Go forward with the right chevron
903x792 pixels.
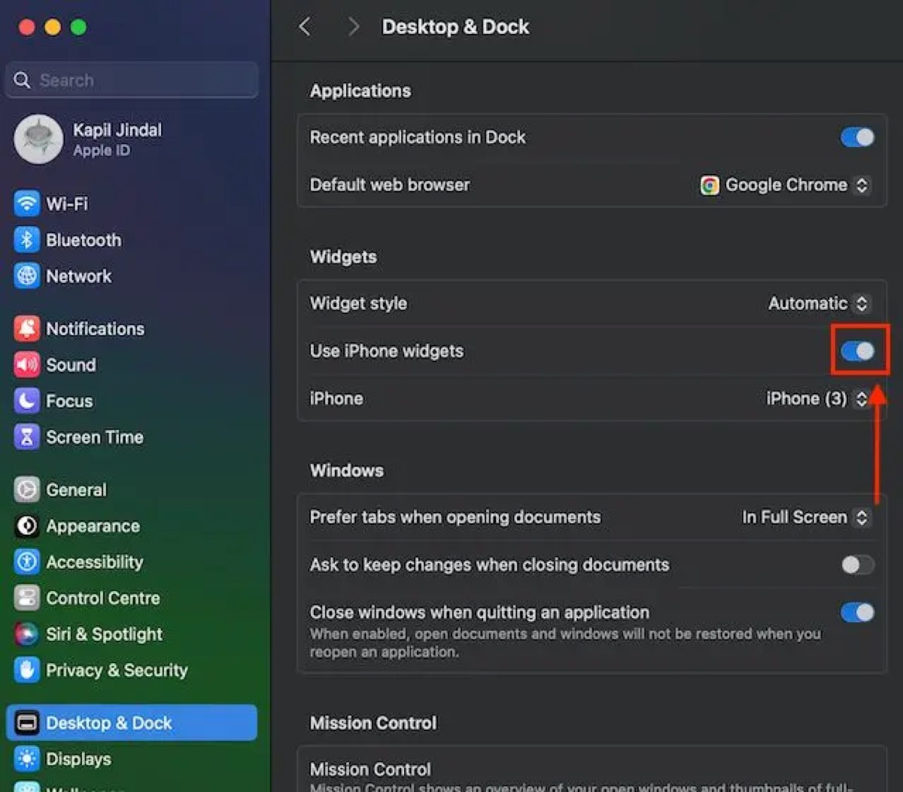pos(353,27)
